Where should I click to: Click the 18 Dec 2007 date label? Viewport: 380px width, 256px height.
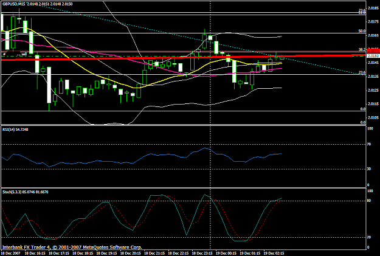[x=11, y=253]
